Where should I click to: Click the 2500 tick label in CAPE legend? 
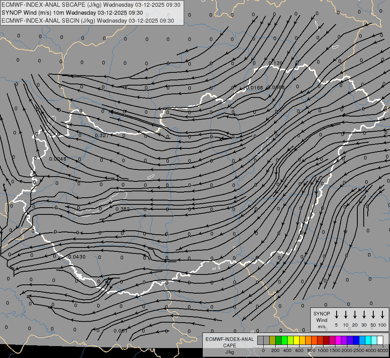359,350
